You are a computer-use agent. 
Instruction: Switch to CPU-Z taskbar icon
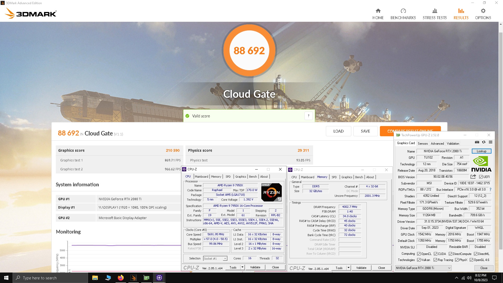tap(159, 278)
